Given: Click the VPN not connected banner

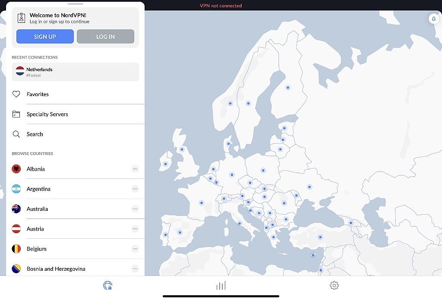Looking at the screenshot, I should [221, 5].
